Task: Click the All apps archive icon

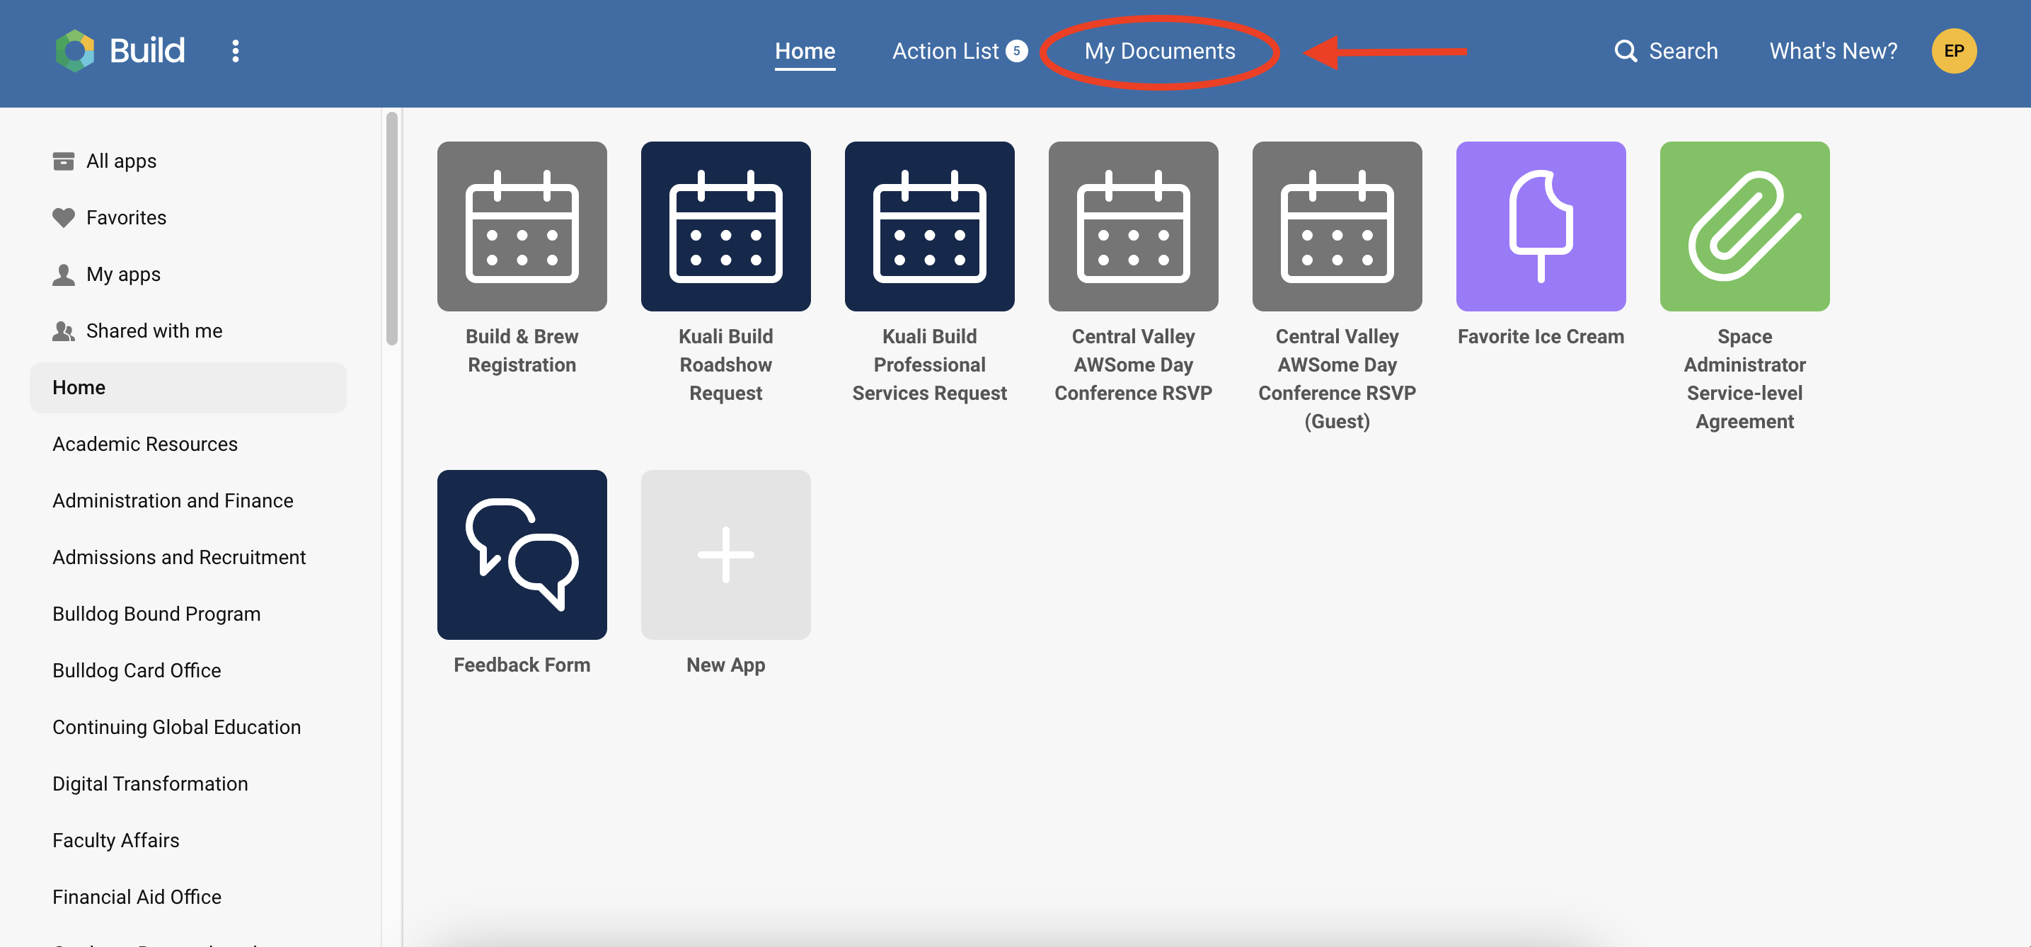Action: 63,161
